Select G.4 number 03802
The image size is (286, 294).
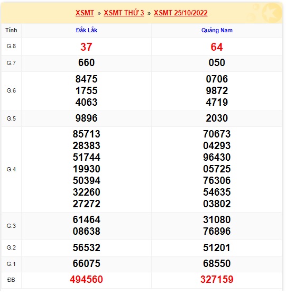[x=217, y=204]
